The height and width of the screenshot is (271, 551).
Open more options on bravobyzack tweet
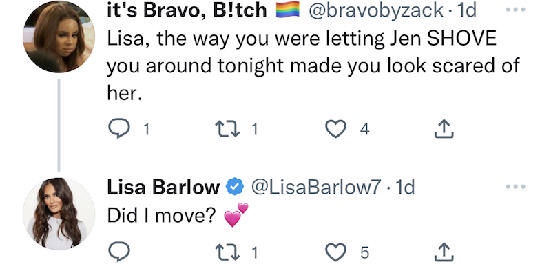[x=516, y=10]
